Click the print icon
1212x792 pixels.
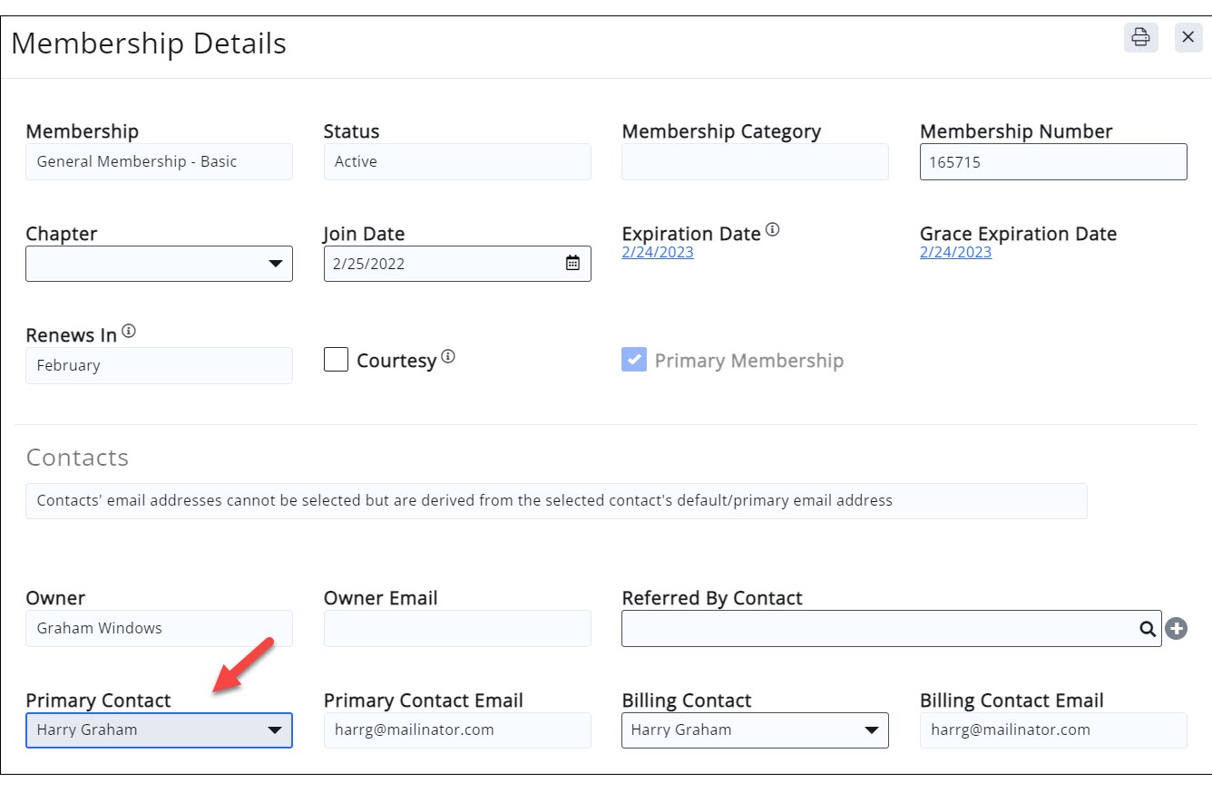[1140, 37]
